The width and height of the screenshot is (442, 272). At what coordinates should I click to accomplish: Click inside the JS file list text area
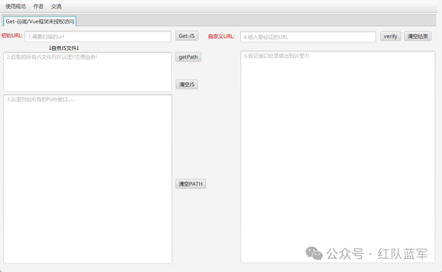[87, 72]
